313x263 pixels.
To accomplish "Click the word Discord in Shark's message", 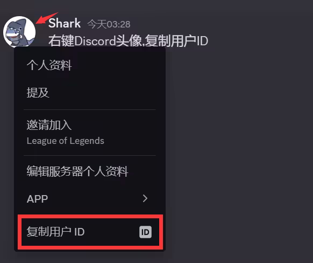I will click(x=95, y=41).
